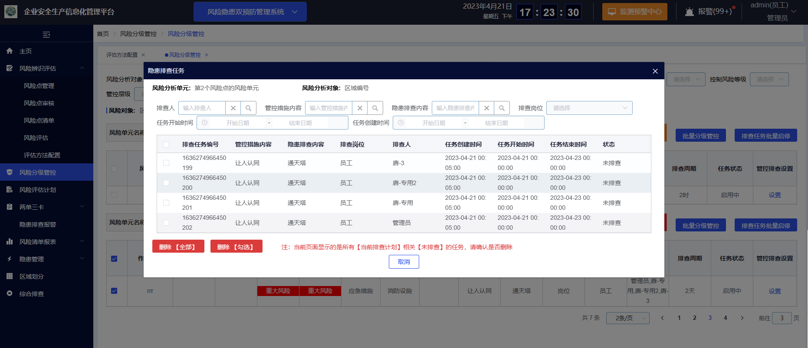
Task: Uncheck the header checkbox of bottom table
Action: pos(114,259)
